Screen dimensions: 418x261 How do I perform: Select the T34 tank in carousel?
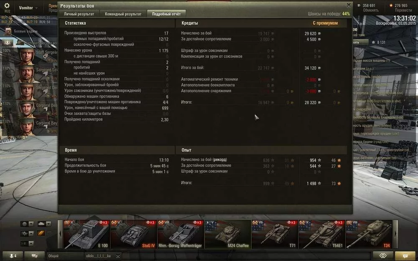pyautogui.click(x=369, y=234)
